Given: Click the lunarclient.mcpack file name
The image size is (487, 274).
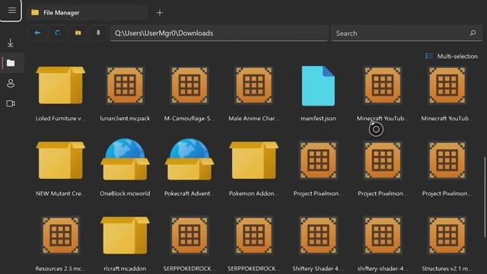Looking at the screenshot, I should [x=125, y=119].
